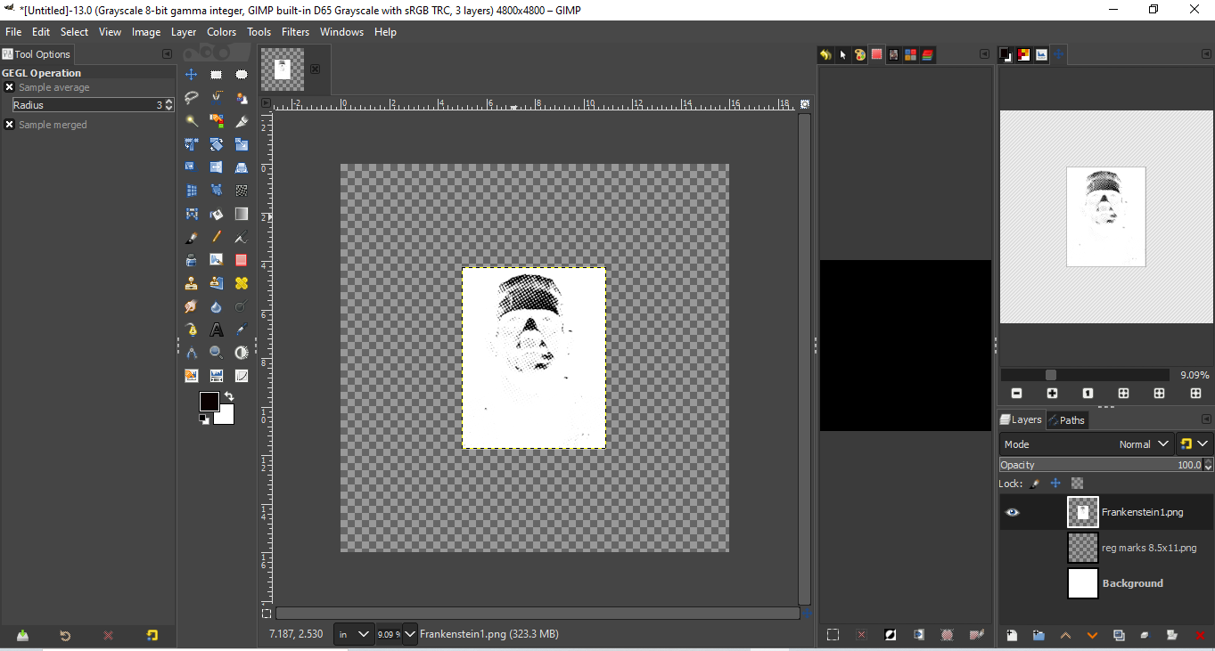
Task: Toggle the Sample merged checkbox
Action: coord(9,125)
